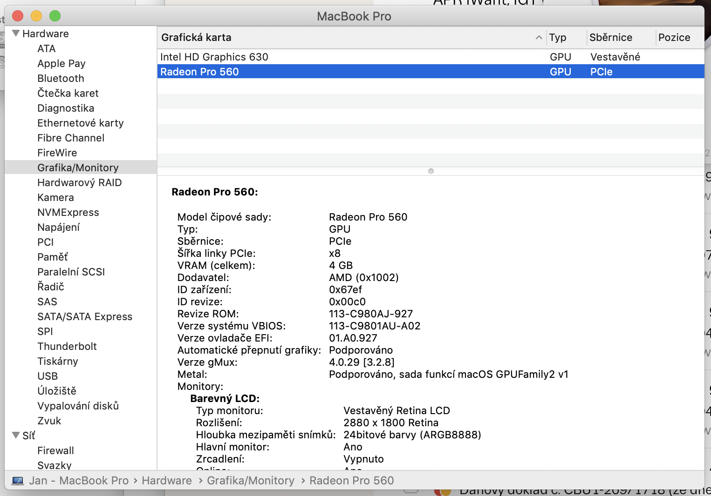Click the split pane divider handle

[431, 171]
